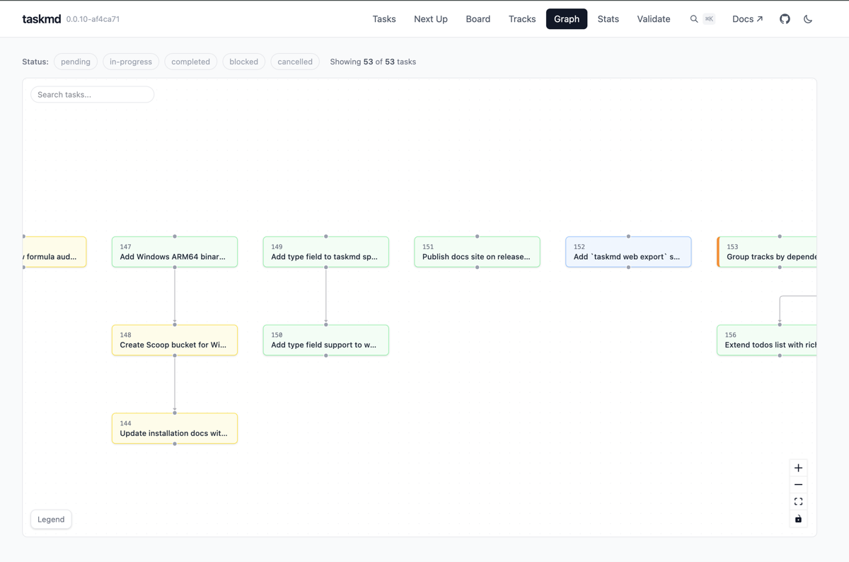Enable the blocked status filter
This screenshot has height=562, width=849.
243,62
